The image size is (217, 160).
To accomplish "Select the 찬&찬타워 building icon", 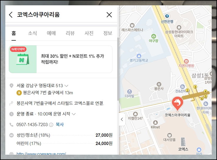I will [x=182, y=87].
